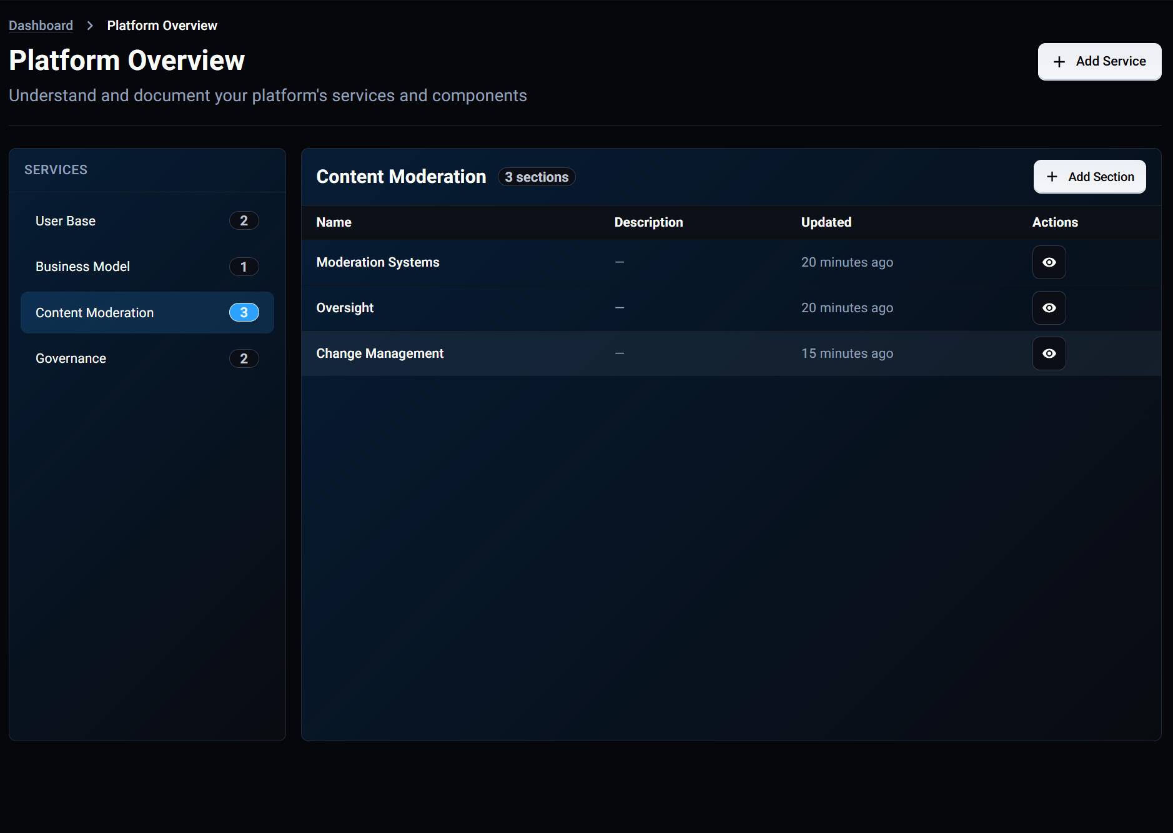This screenshot has height=833, width=1173.
Task: Click the Name column header
Action: pos(334,222)
